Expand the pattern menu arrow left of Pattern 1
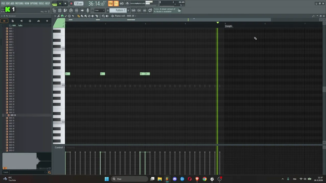This screenshot has width=326, height=183. tap(108, 10)
